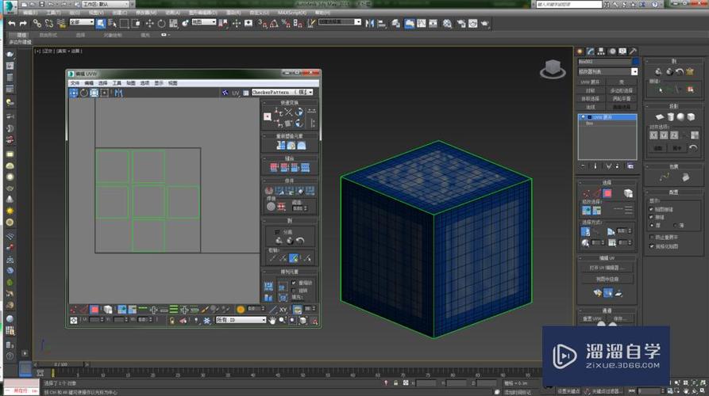Select Rotate tool in Edit UVWs toolbar
Image resolution: width=709 pixels, height=396 pixels.
pyautogui.click(x=84, y=93)
